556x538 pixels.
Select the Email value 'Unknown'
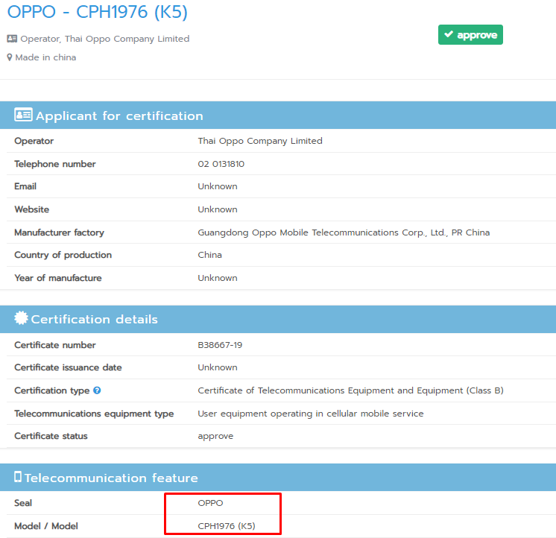(218, 186)
